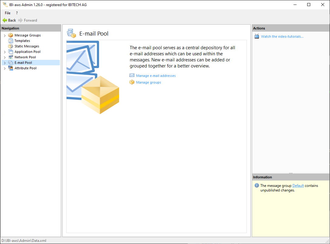Click the Static Messages icon
330x244 pixels.
(x=11, y=46)
